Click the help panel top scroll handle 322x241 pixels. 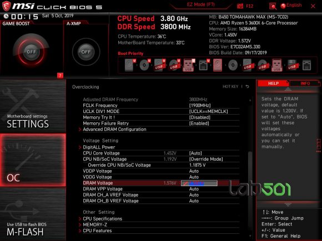(x=288, y=89)
